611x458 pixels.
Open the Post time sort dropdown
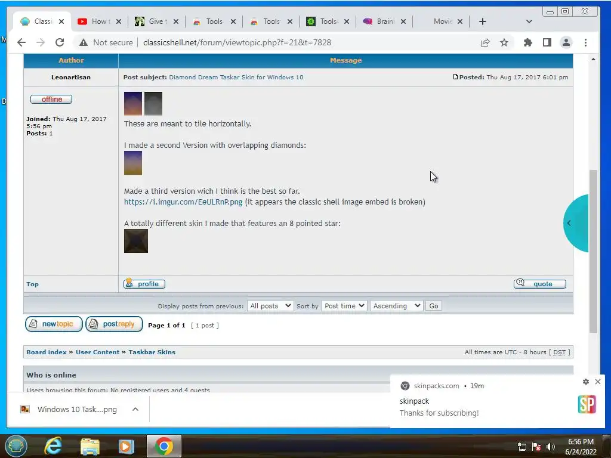coord(344,306)
